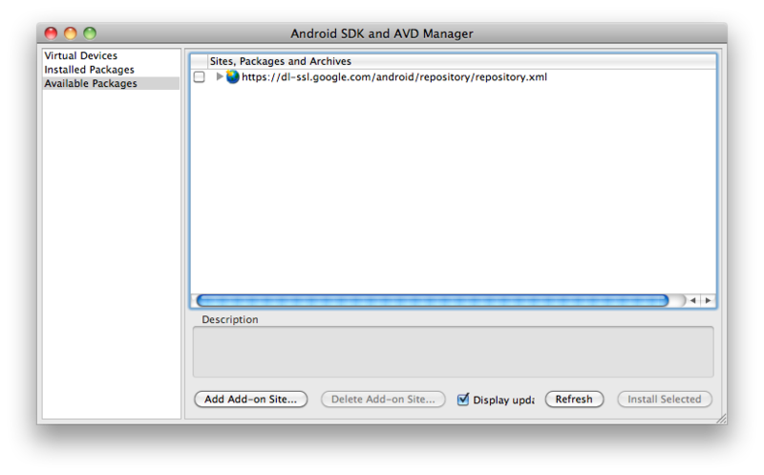Click the window resize grip corner
764x475 pixels.
pyautogui.click(x=722, y=419)
